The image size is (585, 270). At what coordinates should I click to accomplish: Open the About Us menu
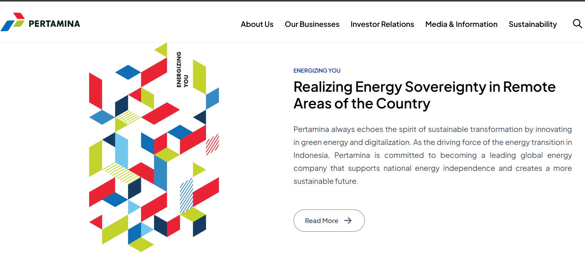(x=257, y=24)
